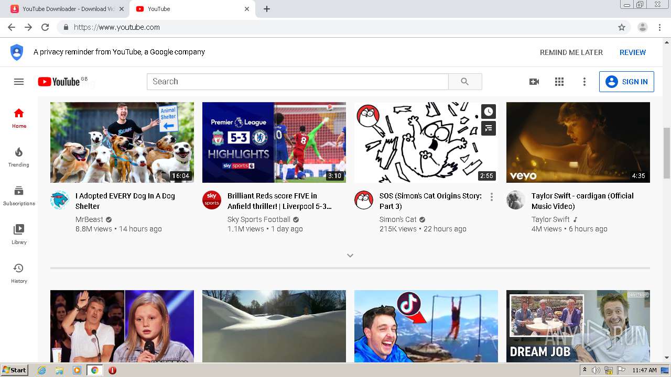Screen dimensions: 671x377
Task: Click the SIGN IN button
Action: (x=626, y=82)
